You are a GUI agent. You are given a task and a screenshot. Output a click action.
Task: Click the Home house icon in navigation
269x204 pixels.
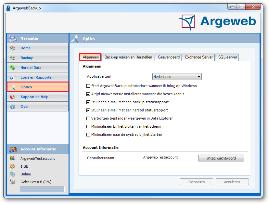(x=13, y=48)
